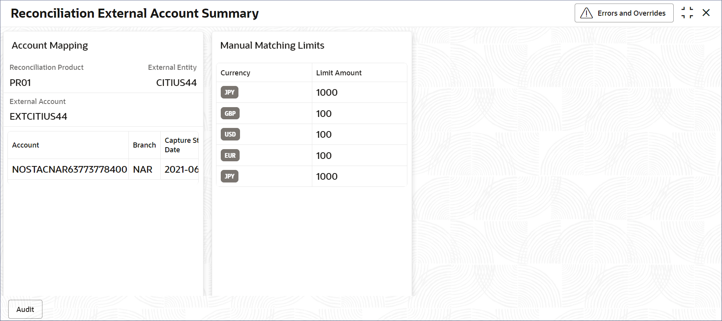Click the first JPY currency badge
Viewport: 722px width, 321px height.
pyautogui.click(x=229, y=92)
